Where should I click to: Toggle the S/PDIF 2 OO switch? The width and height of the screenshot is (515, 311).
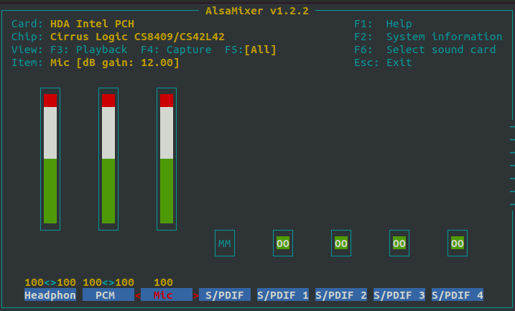(x=341, y=243)
